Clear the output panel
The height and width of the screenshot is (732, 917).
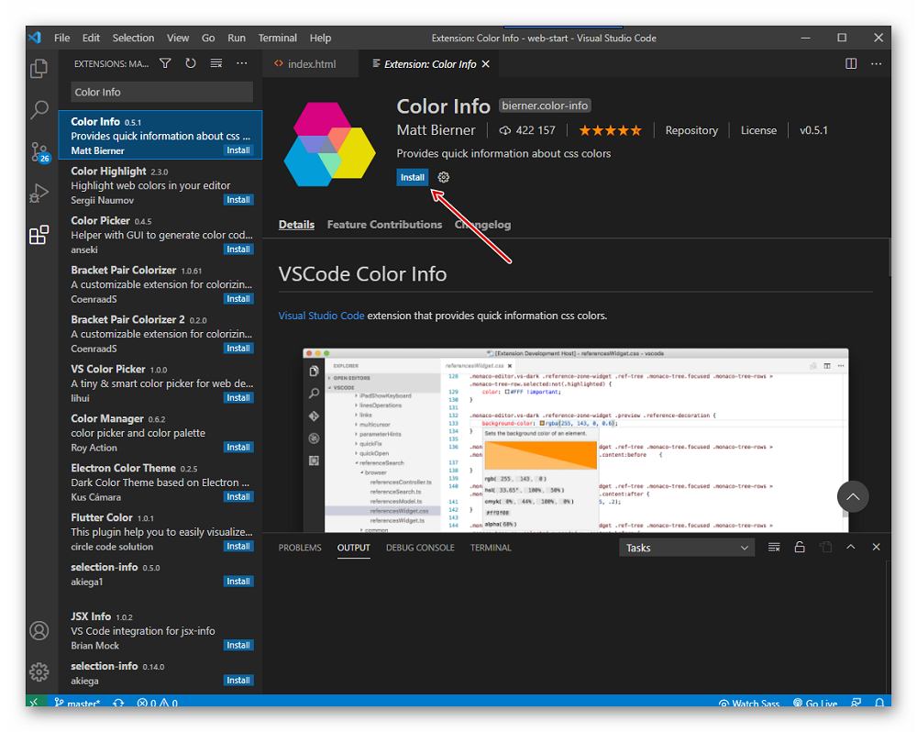(x=774, y=547)
